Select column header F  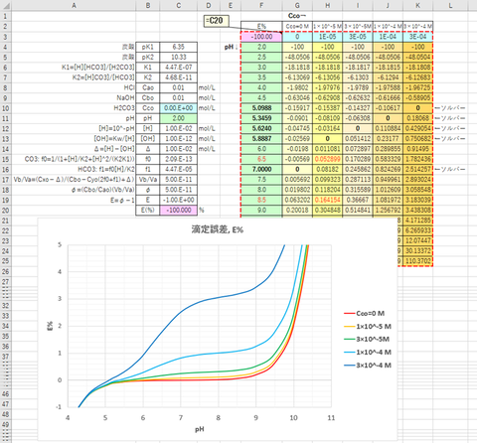coord(261,5)
